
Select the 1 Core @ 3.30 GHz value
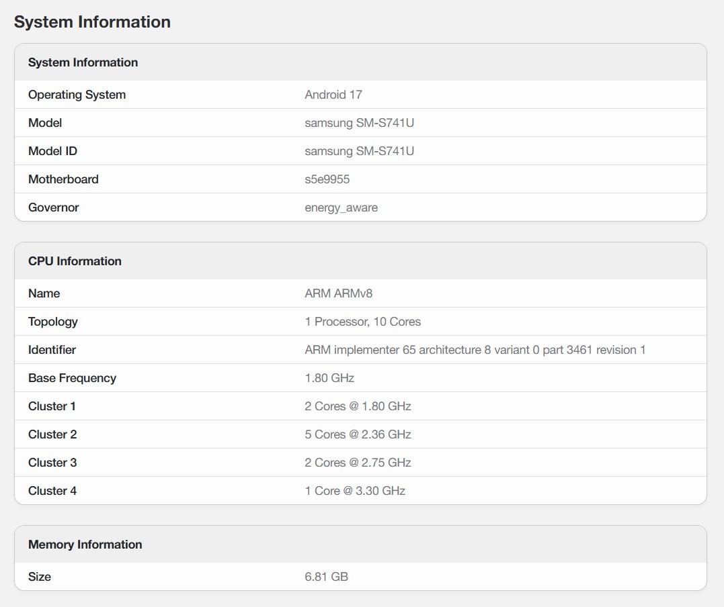pos(355,491)
